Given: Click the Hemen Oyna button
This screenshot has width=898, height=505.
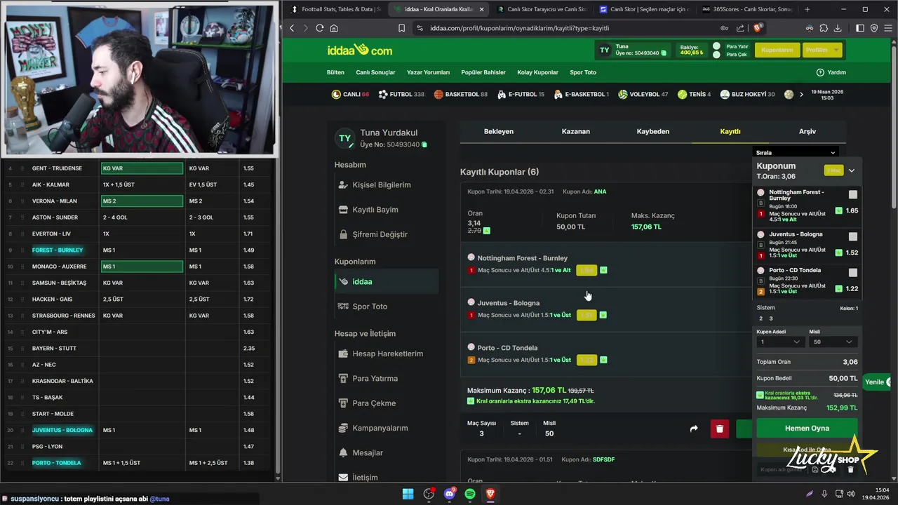Looking at the screenshot, I should pyautogui.click(x=807, y=428).
